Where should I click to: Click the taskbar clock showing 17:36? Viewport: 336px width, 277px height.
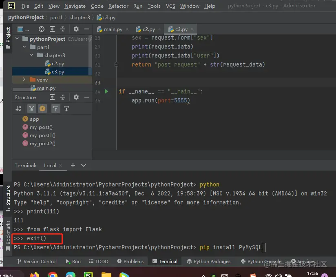tap(312, 273)
